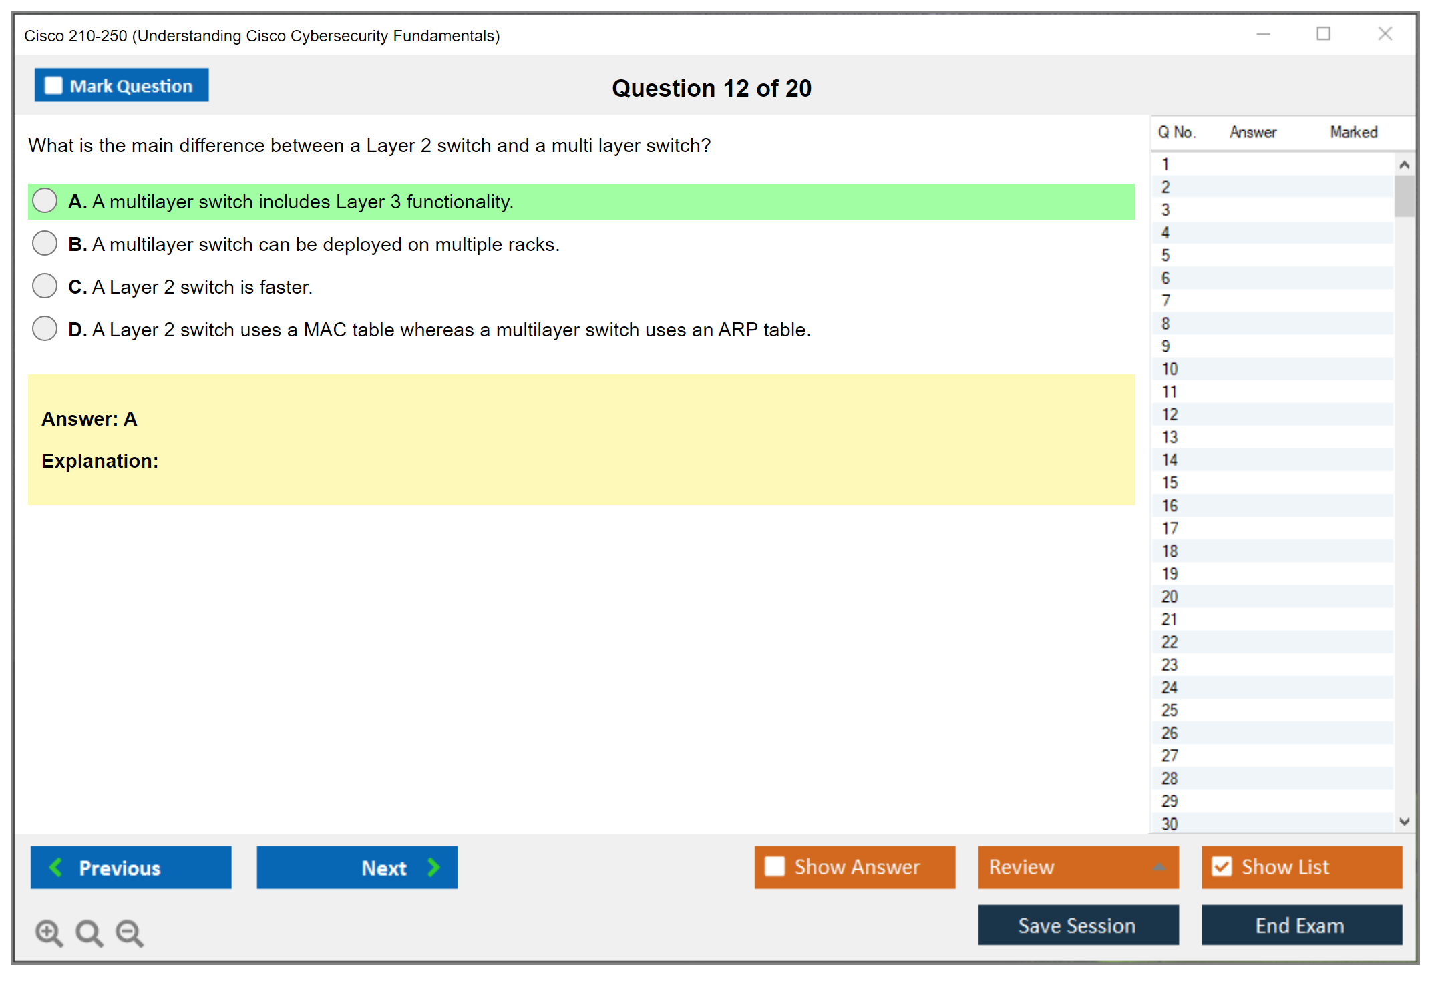The width and height of the screenshot is (1436, 981).
Task: Uncheck the Show List checkbox
Action: (x=1222, y=866)
